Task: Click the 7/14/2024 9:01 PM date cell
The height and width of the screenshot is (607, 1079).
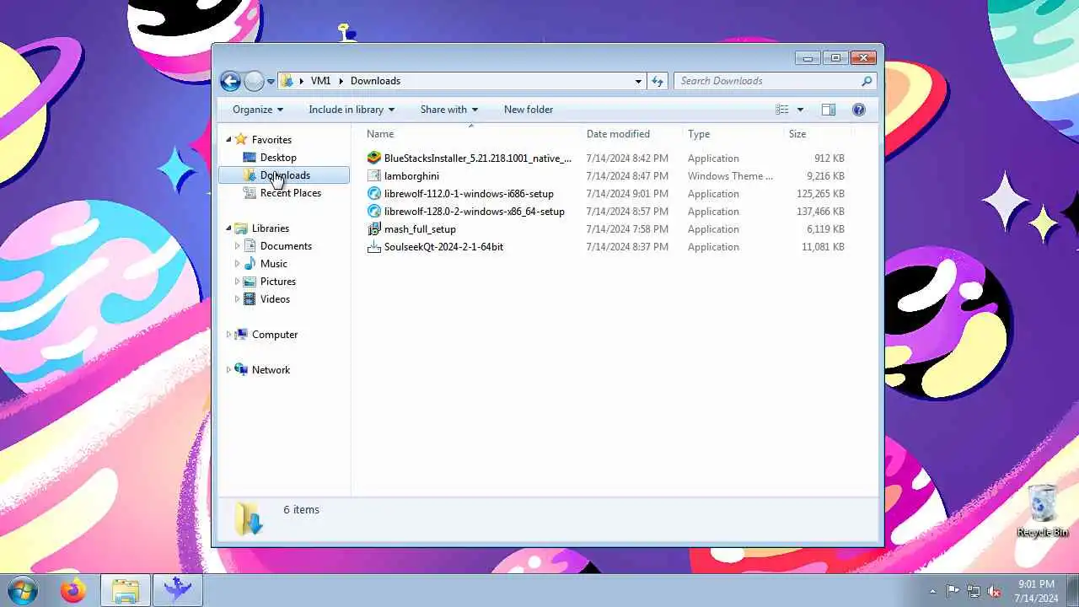Action: coord(627,194)
